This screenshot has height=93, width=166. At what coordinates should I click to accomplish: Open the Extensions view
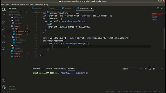pos(4,36)
